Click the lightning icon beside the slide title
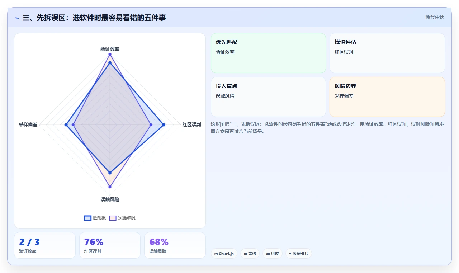Image resolution: width=459 pixels, height=273 pixels. (x=17, y=18)
